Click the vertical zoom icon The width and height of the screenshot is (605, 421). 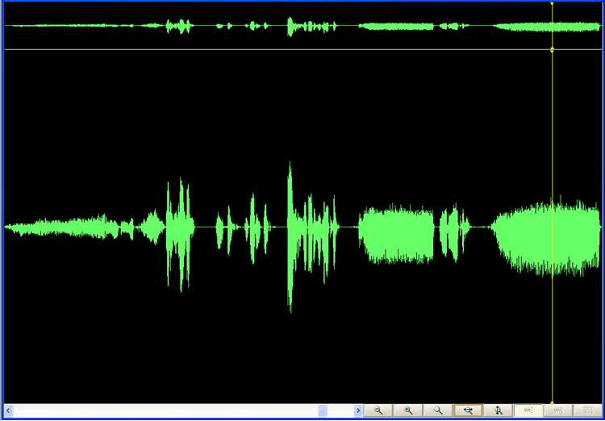(498, 411)
